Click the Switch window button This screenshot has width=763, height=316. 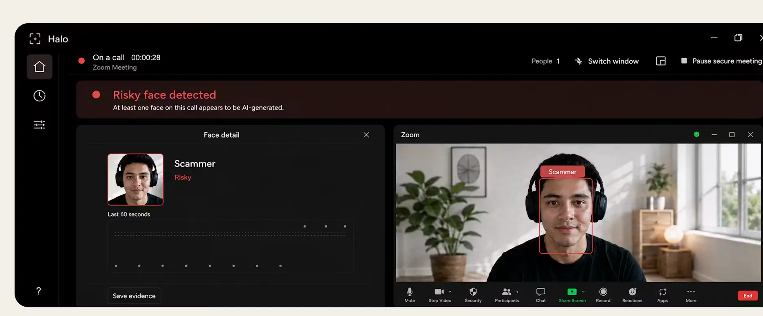point(607,61)
